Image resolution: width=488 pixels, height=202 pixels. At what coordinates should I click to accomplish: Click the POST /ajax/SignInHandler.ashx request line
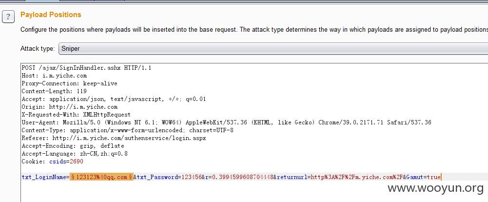coord(86,67)
